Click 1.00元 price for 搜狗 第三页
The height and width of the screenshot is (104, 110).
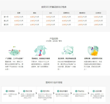32,25
